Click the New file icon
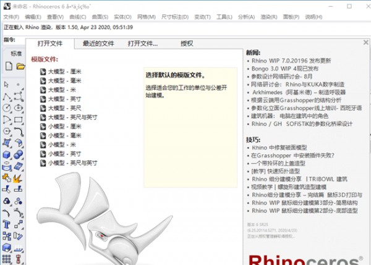The image size is (371, 265). (9, 66)
